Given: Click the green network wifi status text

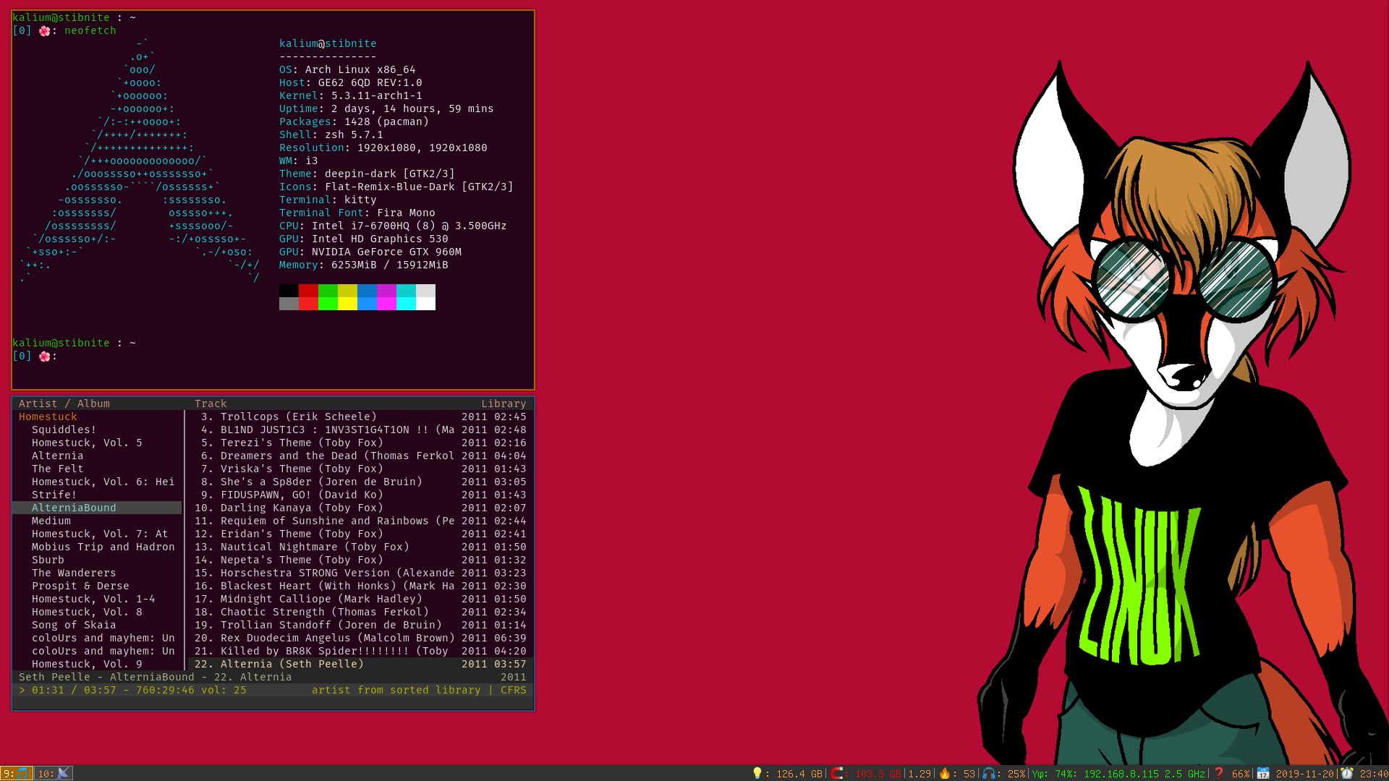Looking at the screenshot, I should [1118, 774].
